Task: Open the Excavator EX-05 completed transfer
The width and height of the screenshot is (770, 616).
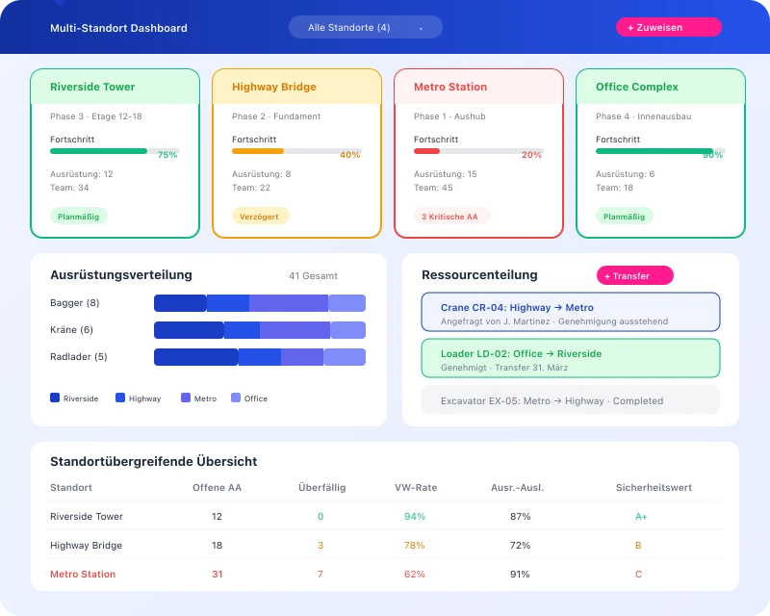Action: 570,398
